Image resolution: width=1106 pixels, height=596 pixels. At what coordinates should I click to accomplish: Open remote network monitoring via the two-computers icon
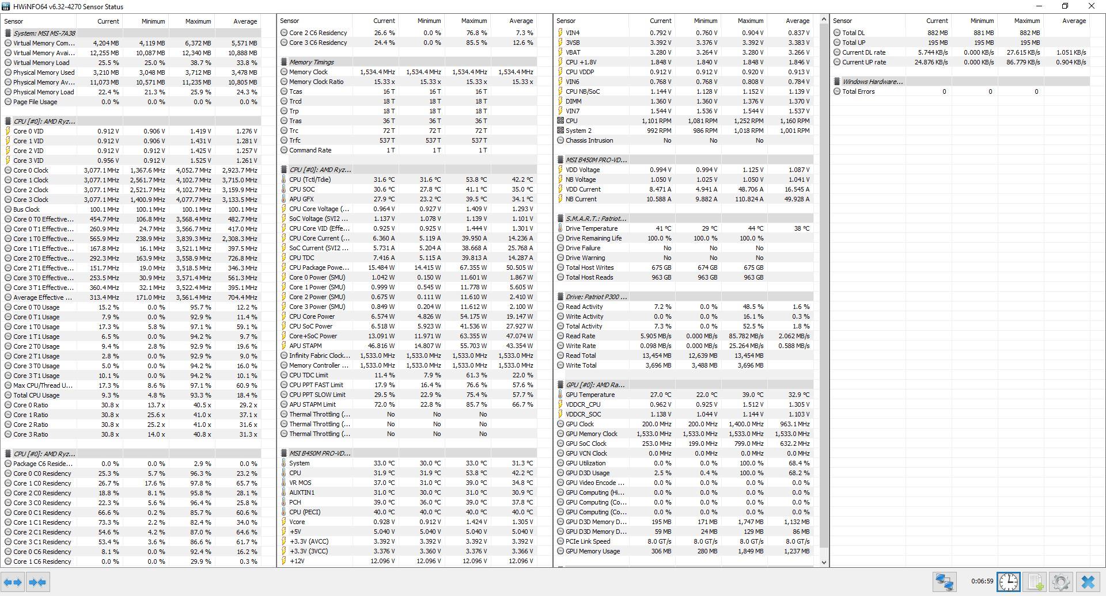944,582
